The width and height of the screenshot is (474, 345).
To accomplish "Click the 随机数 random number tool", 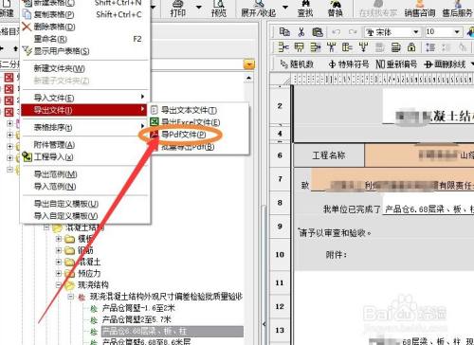I will click(x=297, y=64).
